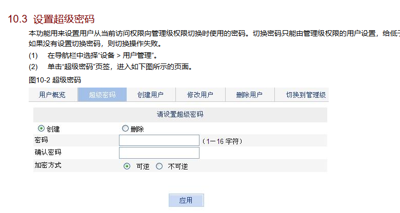Open the 用户概览 tab
The height and width of the screenshot is (213, 400).
coord(52,95)
